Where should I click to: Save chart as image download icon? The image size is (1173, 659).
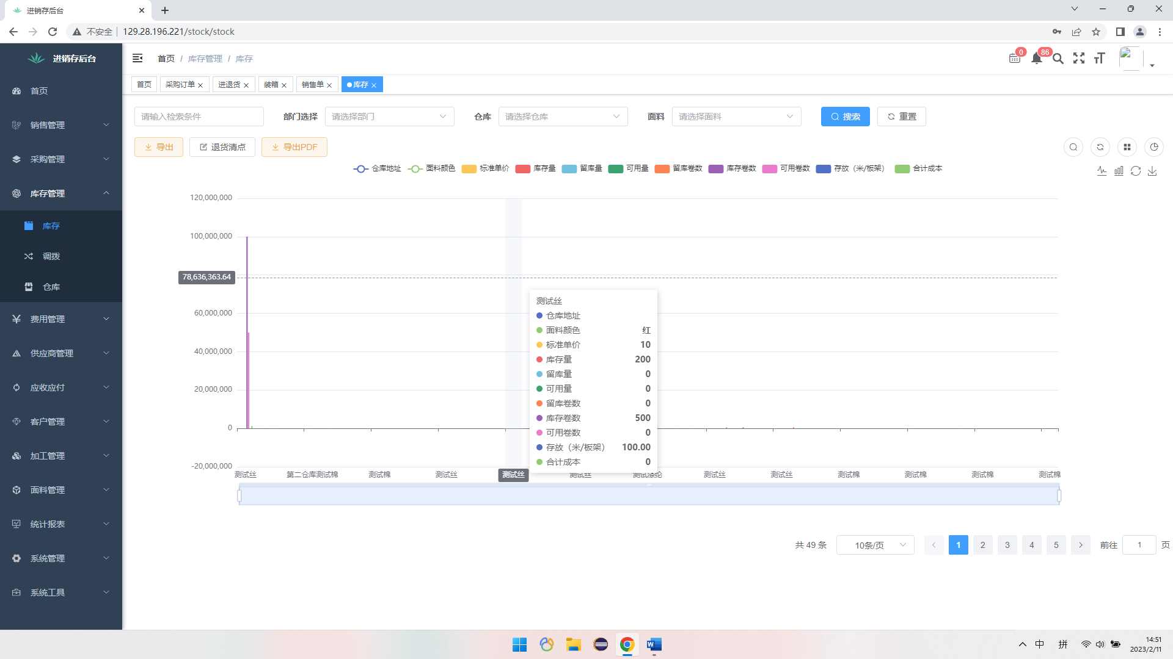coord(1152,171)
